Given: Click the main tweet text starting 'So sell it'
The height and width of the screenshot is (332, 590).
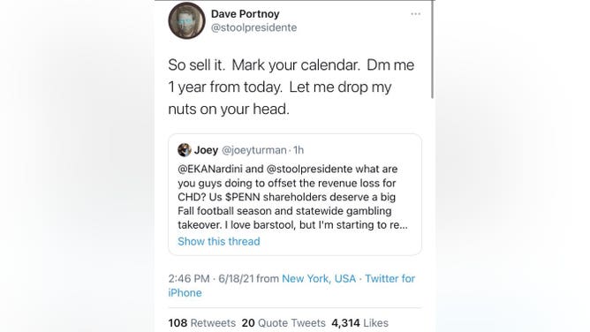Looking at the screenshot, I should (x=291, y=87).
